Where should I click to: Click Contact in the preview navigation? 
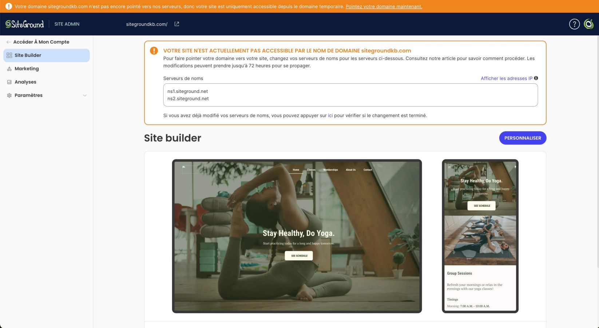click(368, 170)
